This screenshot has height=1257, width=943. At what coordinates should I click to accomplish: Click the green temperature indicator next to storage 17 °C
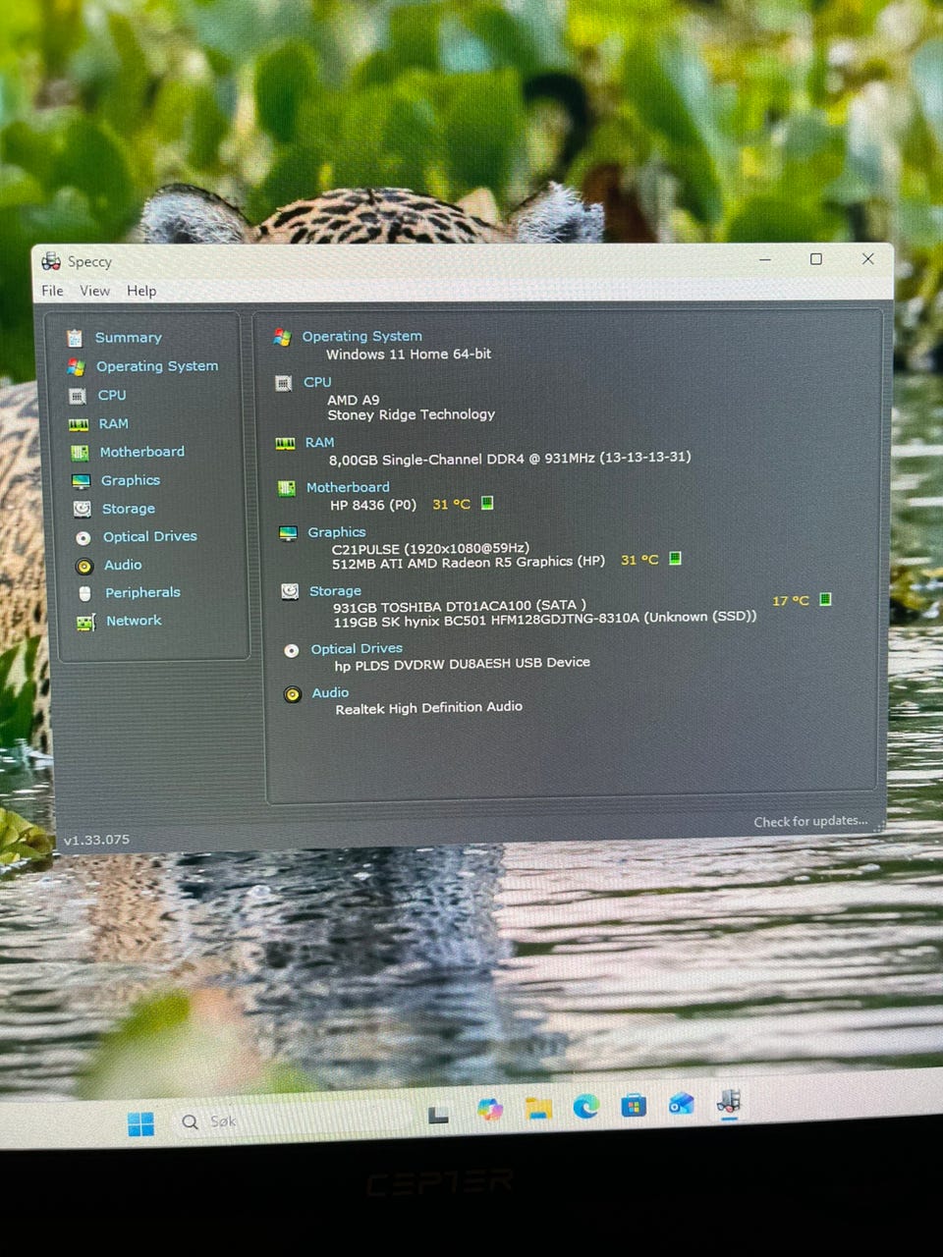825,599
